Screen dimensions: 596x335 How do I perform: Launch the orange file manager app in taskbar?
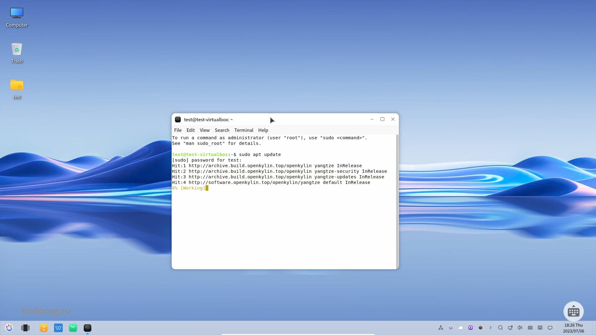point(44,328)
